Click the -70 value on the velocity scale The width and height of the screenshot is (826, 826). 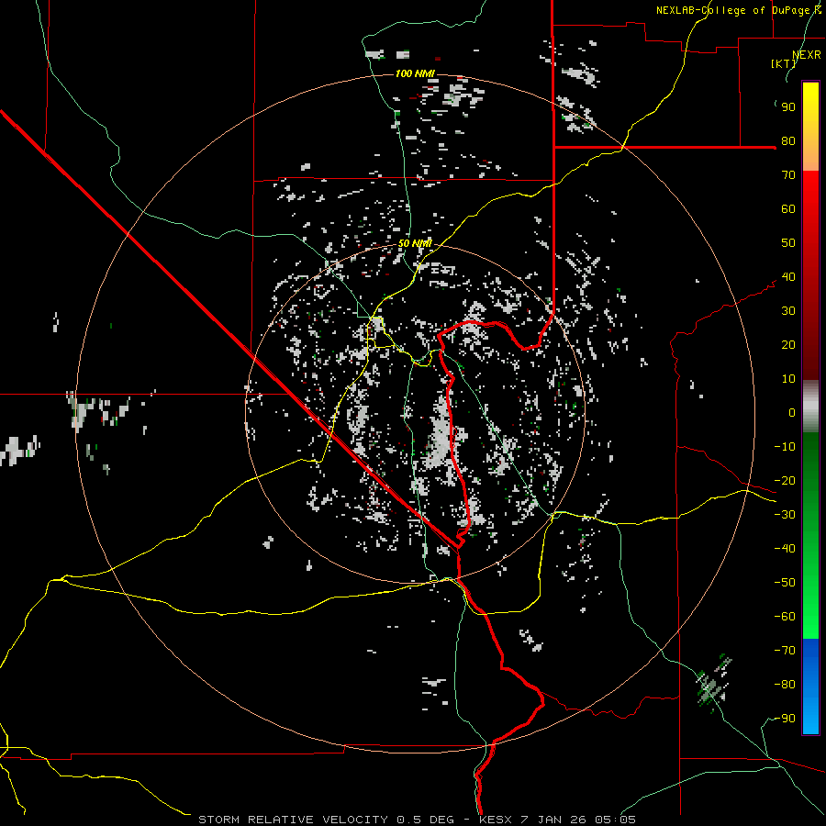click(x=785, y=651)
